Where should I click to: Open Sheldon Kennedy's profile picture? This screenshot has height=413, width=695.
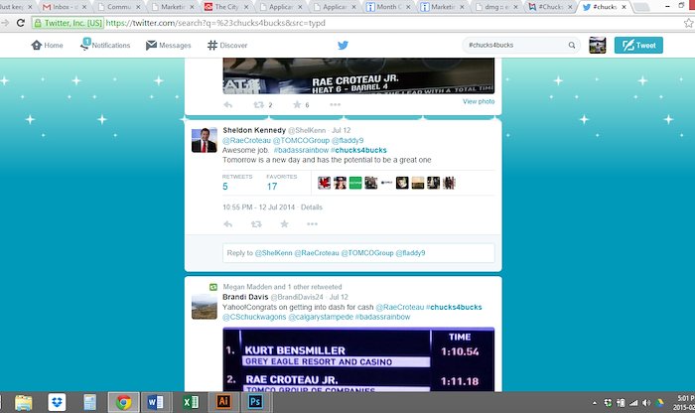click(x=205, y=140)
